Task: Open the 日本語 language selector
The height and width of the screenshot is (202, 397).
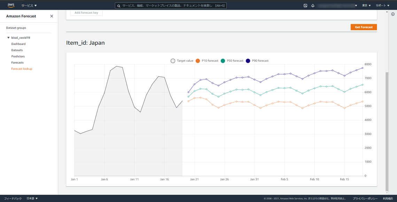Action: pos(32,199)
